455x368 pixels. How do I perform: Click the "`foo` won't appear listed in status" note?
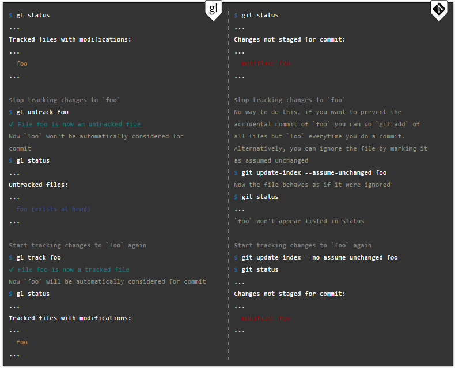pos(299,221)
